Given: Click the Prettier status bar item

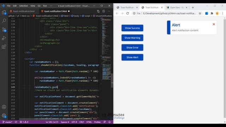Looking at the screenshot, I should click(x=97, y=122).
